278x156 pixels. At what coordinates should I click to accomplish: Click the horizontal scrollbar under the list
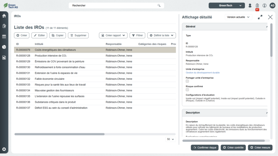point(60,134)
